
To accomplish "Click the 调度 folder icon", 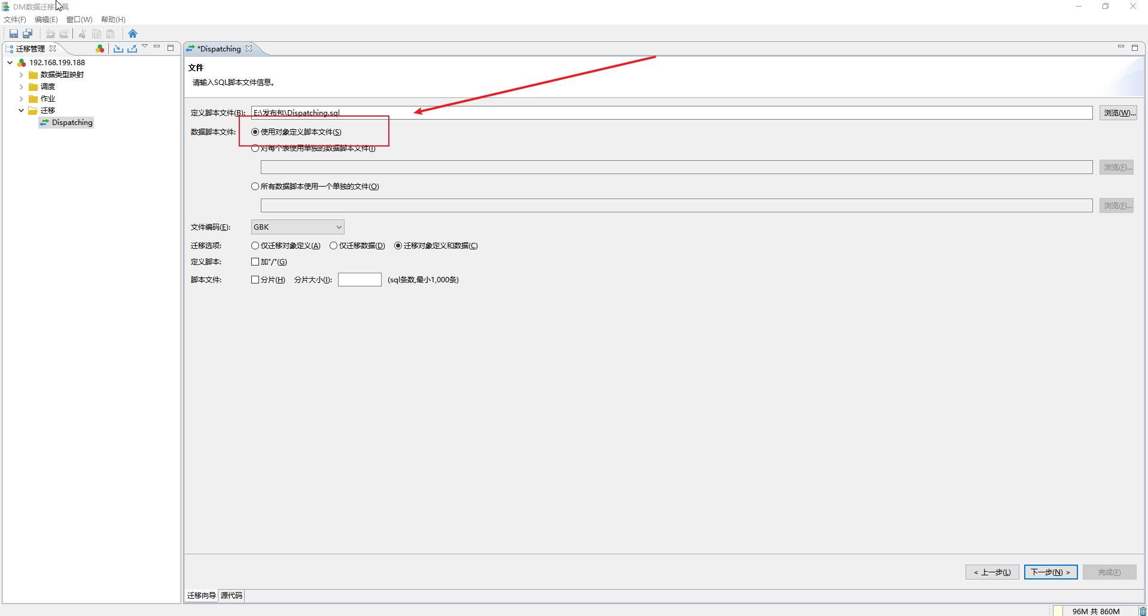I will 34,87.
